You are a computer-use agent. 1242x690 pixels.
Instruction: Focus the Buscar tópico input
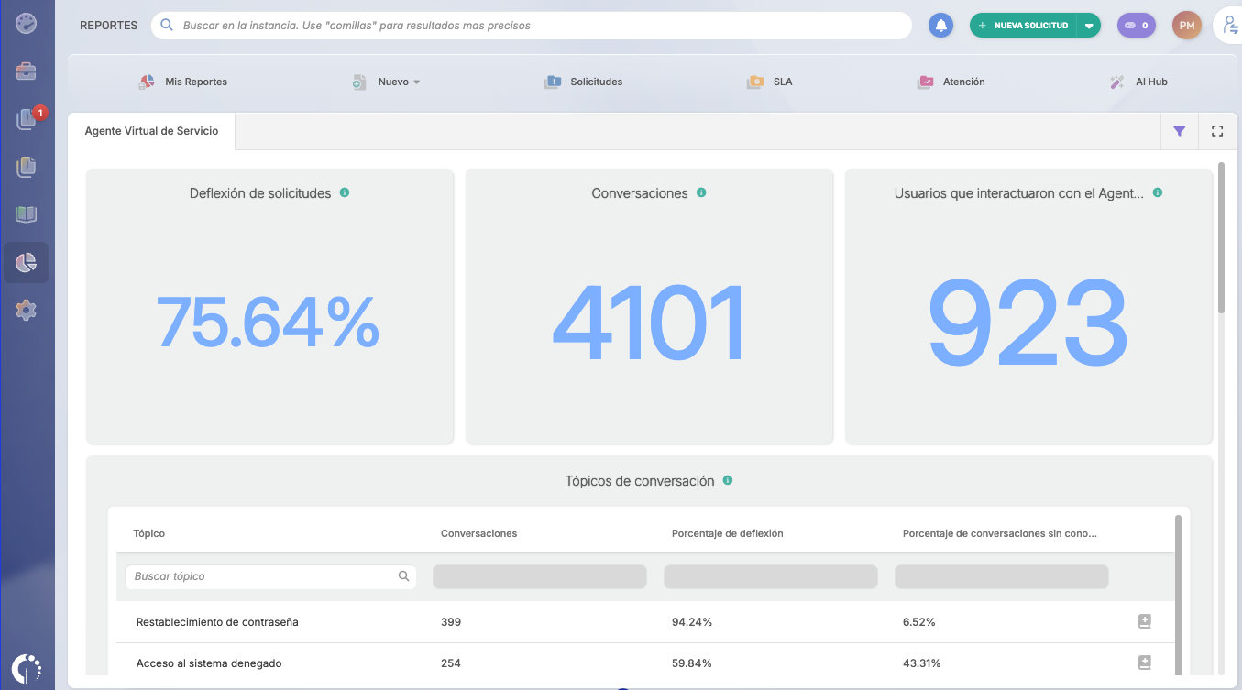270,576
